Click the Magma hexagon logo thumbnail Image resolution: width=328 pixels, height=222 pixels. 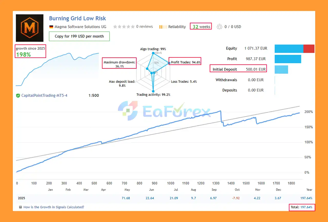pyautogui.click(x=29, y=28)
